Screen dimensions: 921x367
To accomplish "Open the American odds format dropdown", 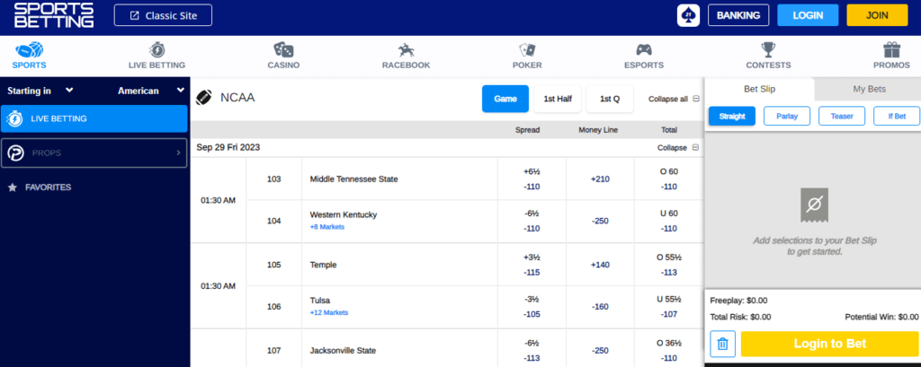I will click(x=151, y=91).
